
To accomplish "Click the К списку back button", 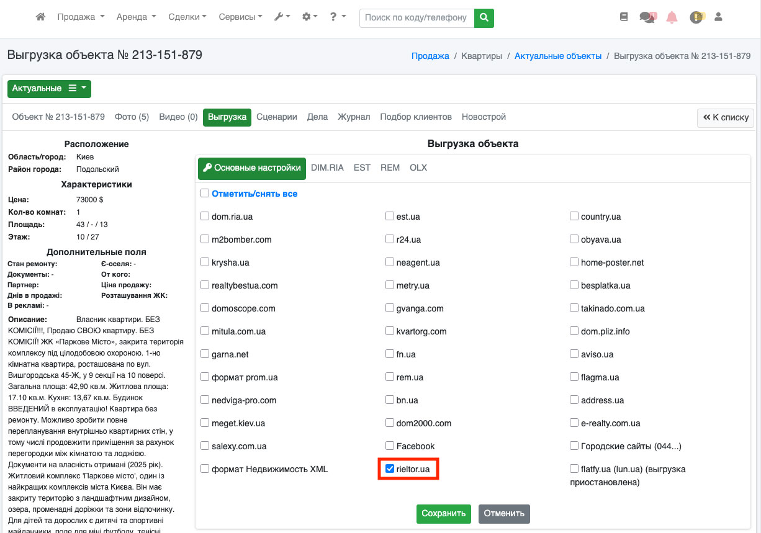I will tap(726, 117).
